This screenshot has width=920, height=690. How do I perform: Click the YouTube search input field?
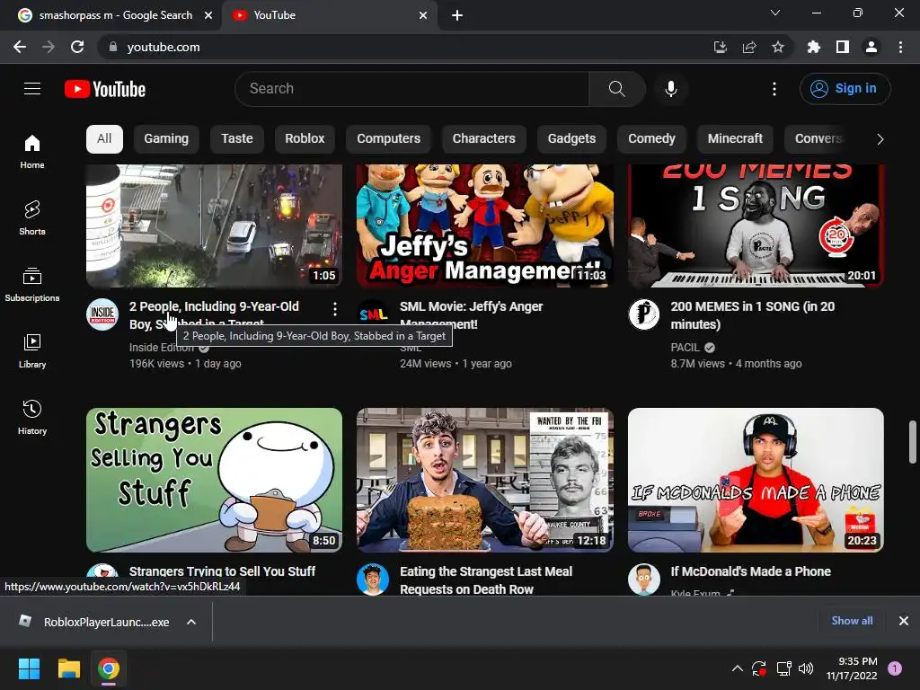[411, 89]
